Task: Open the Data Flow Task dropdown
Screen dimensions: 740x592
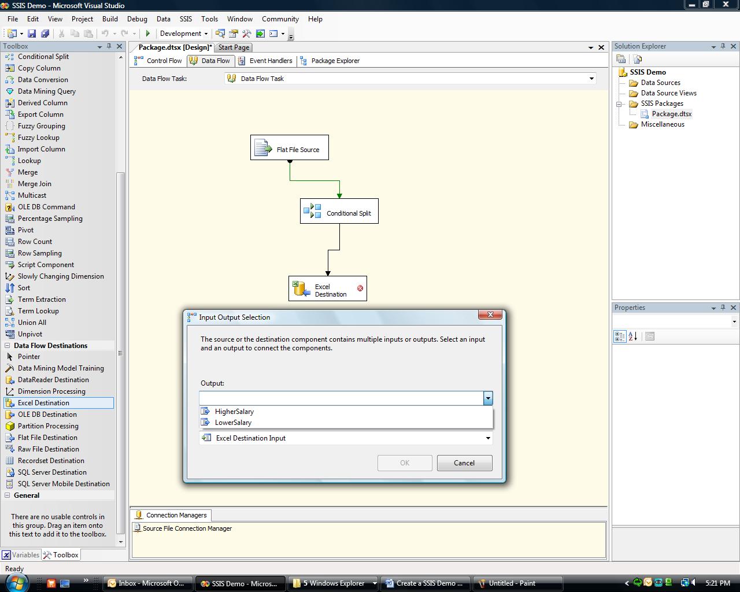Action: [x=591, y=79]
